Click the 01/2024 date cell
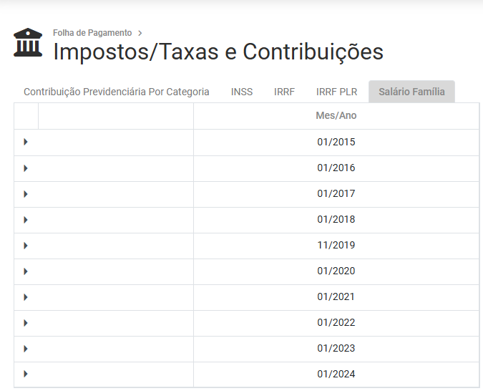 (336, 375)
